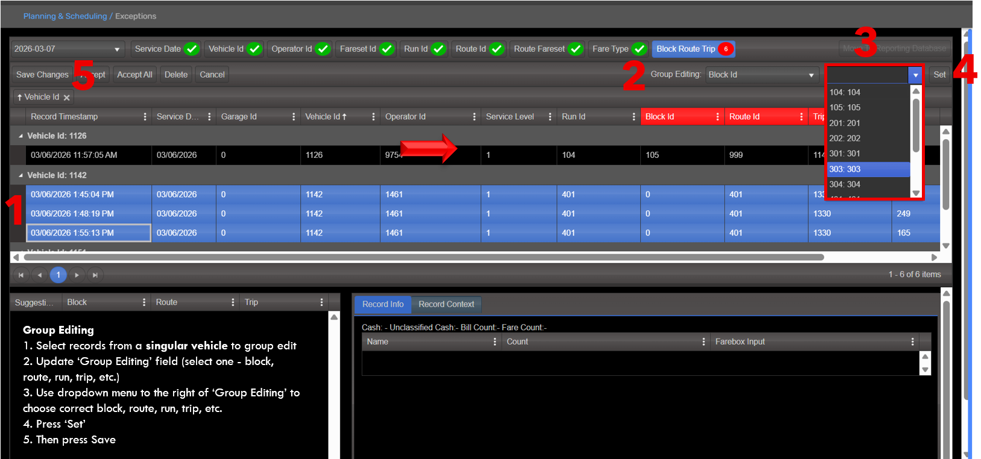Click the Service Date green checkmark filter
The width and height of the screenshot is (981, 459).
[x=192, y=49]
